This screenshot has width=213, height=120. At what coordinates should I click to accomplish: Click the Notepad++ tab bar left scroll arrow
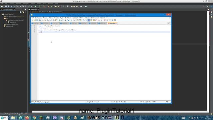(168, 23)
